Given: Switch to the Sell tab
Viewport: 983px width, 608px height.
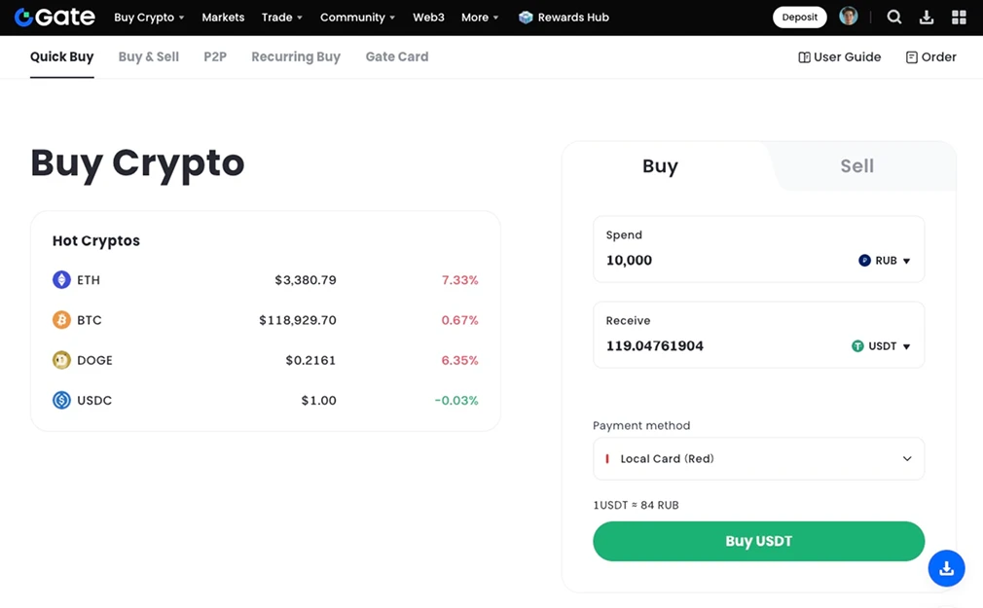Looking at the screenshot, I should pyautogui.click(x=856, y=166).
